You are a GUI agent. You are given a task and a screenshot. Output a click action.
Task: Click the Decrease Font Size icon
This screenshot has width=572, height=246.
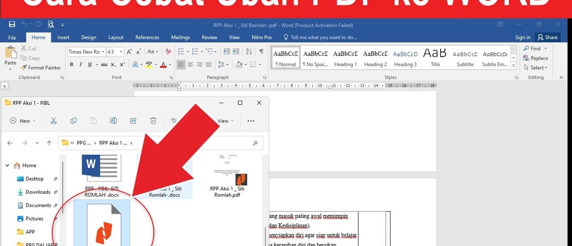tap(138, 52)
